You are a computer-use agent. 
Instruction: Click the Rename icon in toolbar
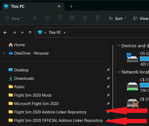72,18
